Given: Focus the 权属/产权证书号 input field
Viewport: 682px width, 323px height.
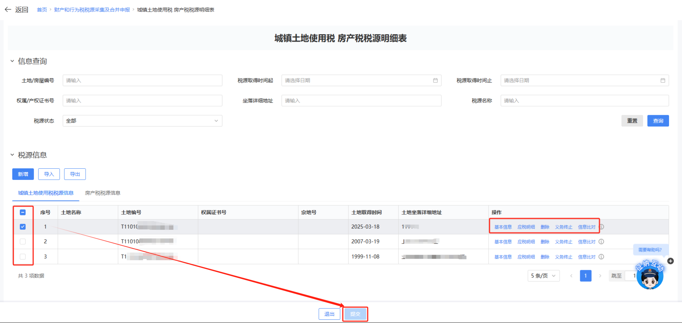Looking at the screenshot, I should click(142, 100).
